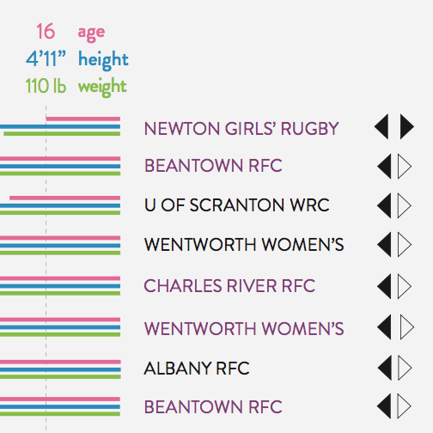Click outlined right arrow next to first Beantown RFC
The height and width of the screenshot is (433, 433).
click(x=405, y=167)
